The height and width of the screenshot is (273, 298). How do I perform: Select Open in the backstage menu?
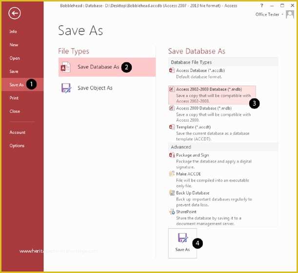pos(15,58)
